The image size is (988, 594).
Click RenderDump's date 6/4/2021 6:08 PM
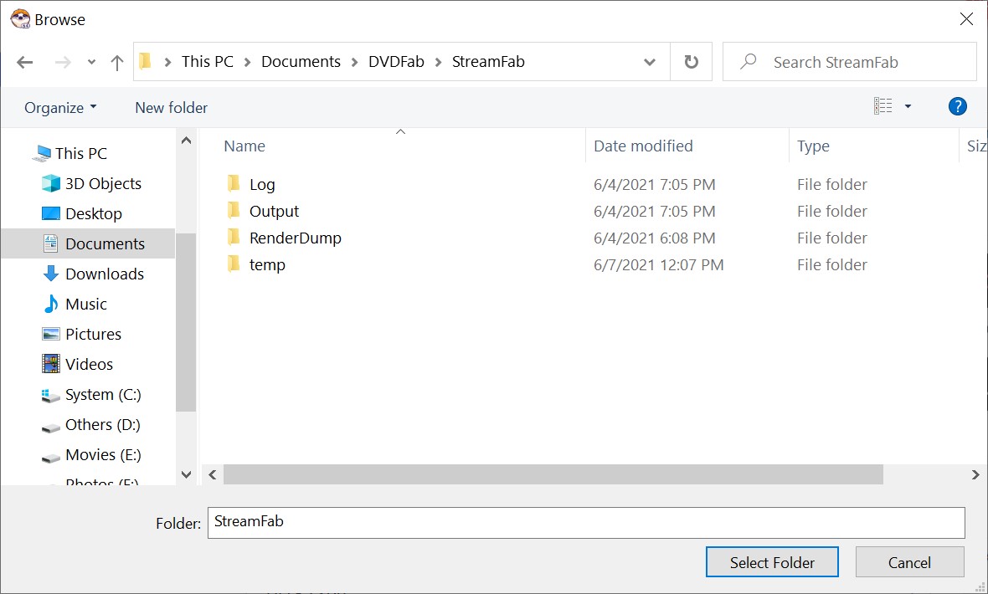(654, 238)
